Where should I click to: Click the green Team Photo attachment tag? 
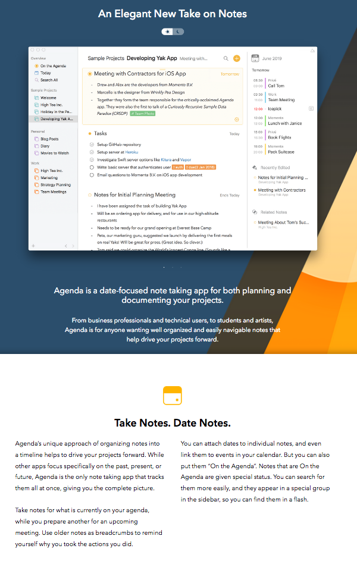143,113
